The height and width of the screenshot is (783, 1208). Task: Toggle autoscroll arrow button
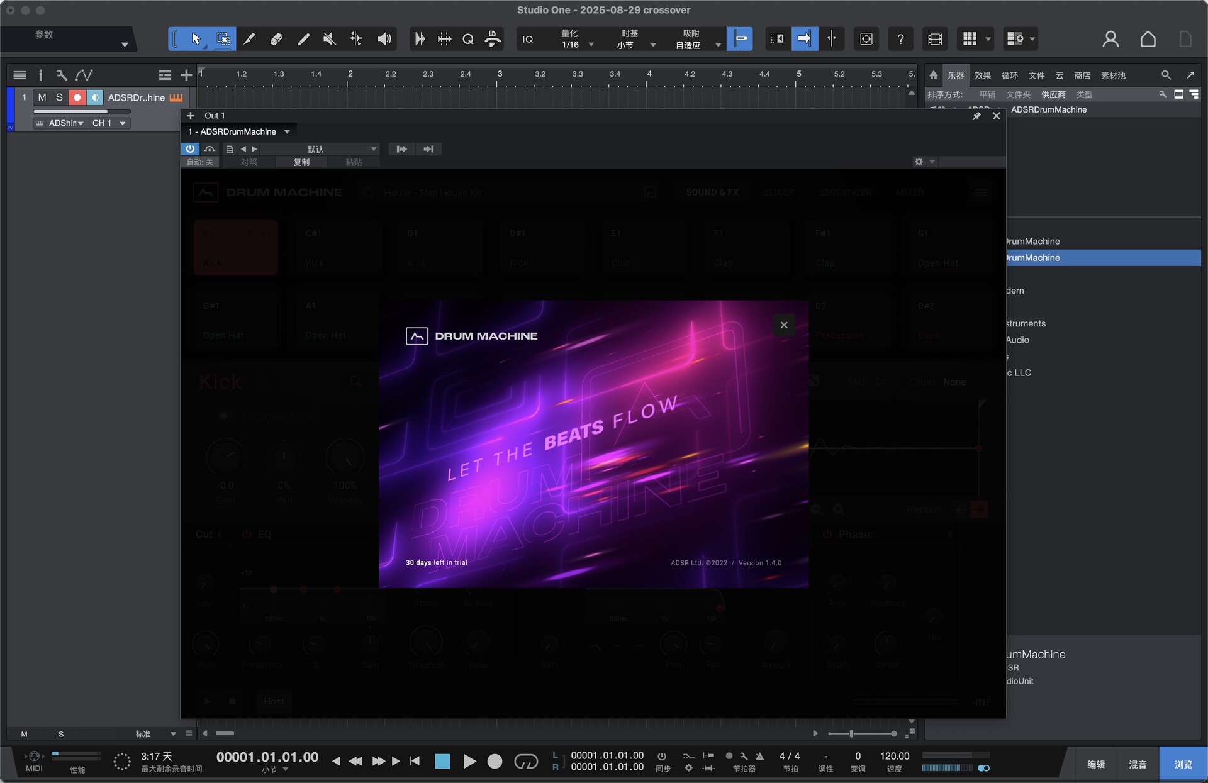coord(804,39)
